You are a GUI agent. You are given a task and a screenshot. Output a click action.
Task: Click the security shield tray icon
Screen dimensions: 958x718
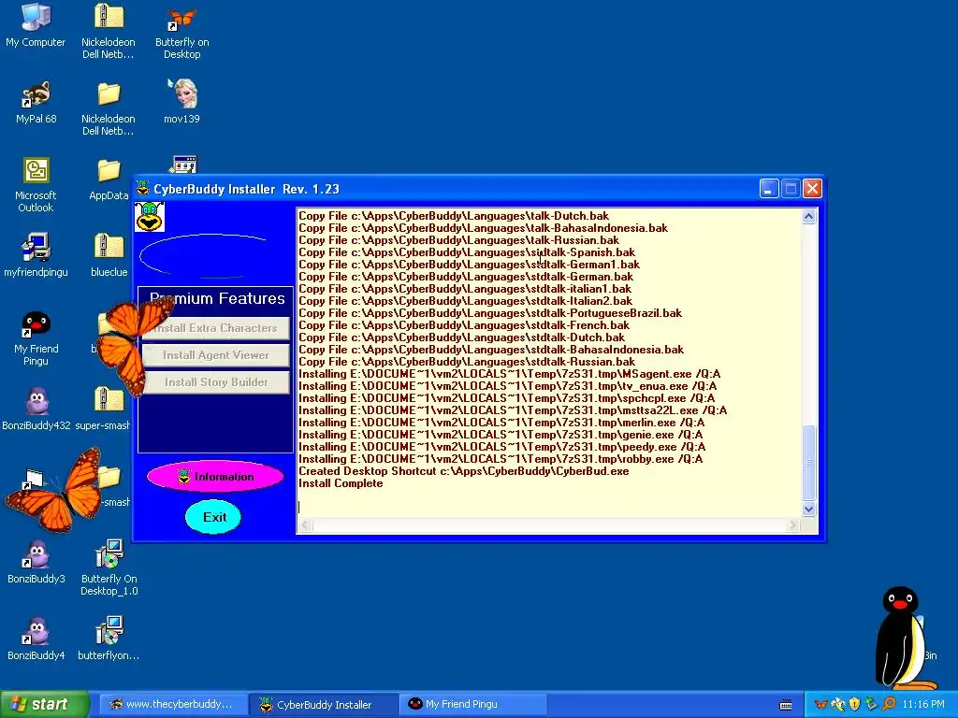(x=855, y=705)
